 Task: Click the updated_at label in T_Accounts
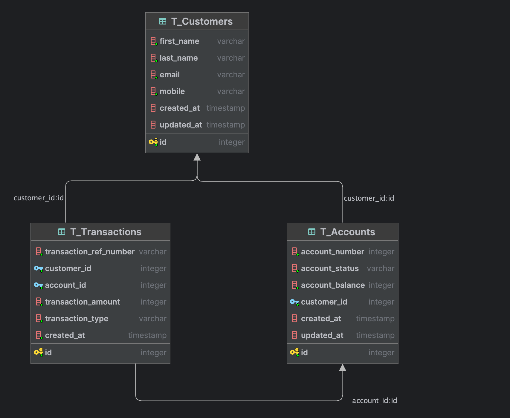322,335
